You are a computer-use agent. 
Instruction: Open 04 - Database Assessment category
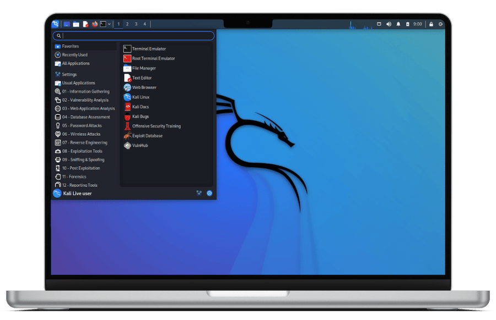(85, 117)
